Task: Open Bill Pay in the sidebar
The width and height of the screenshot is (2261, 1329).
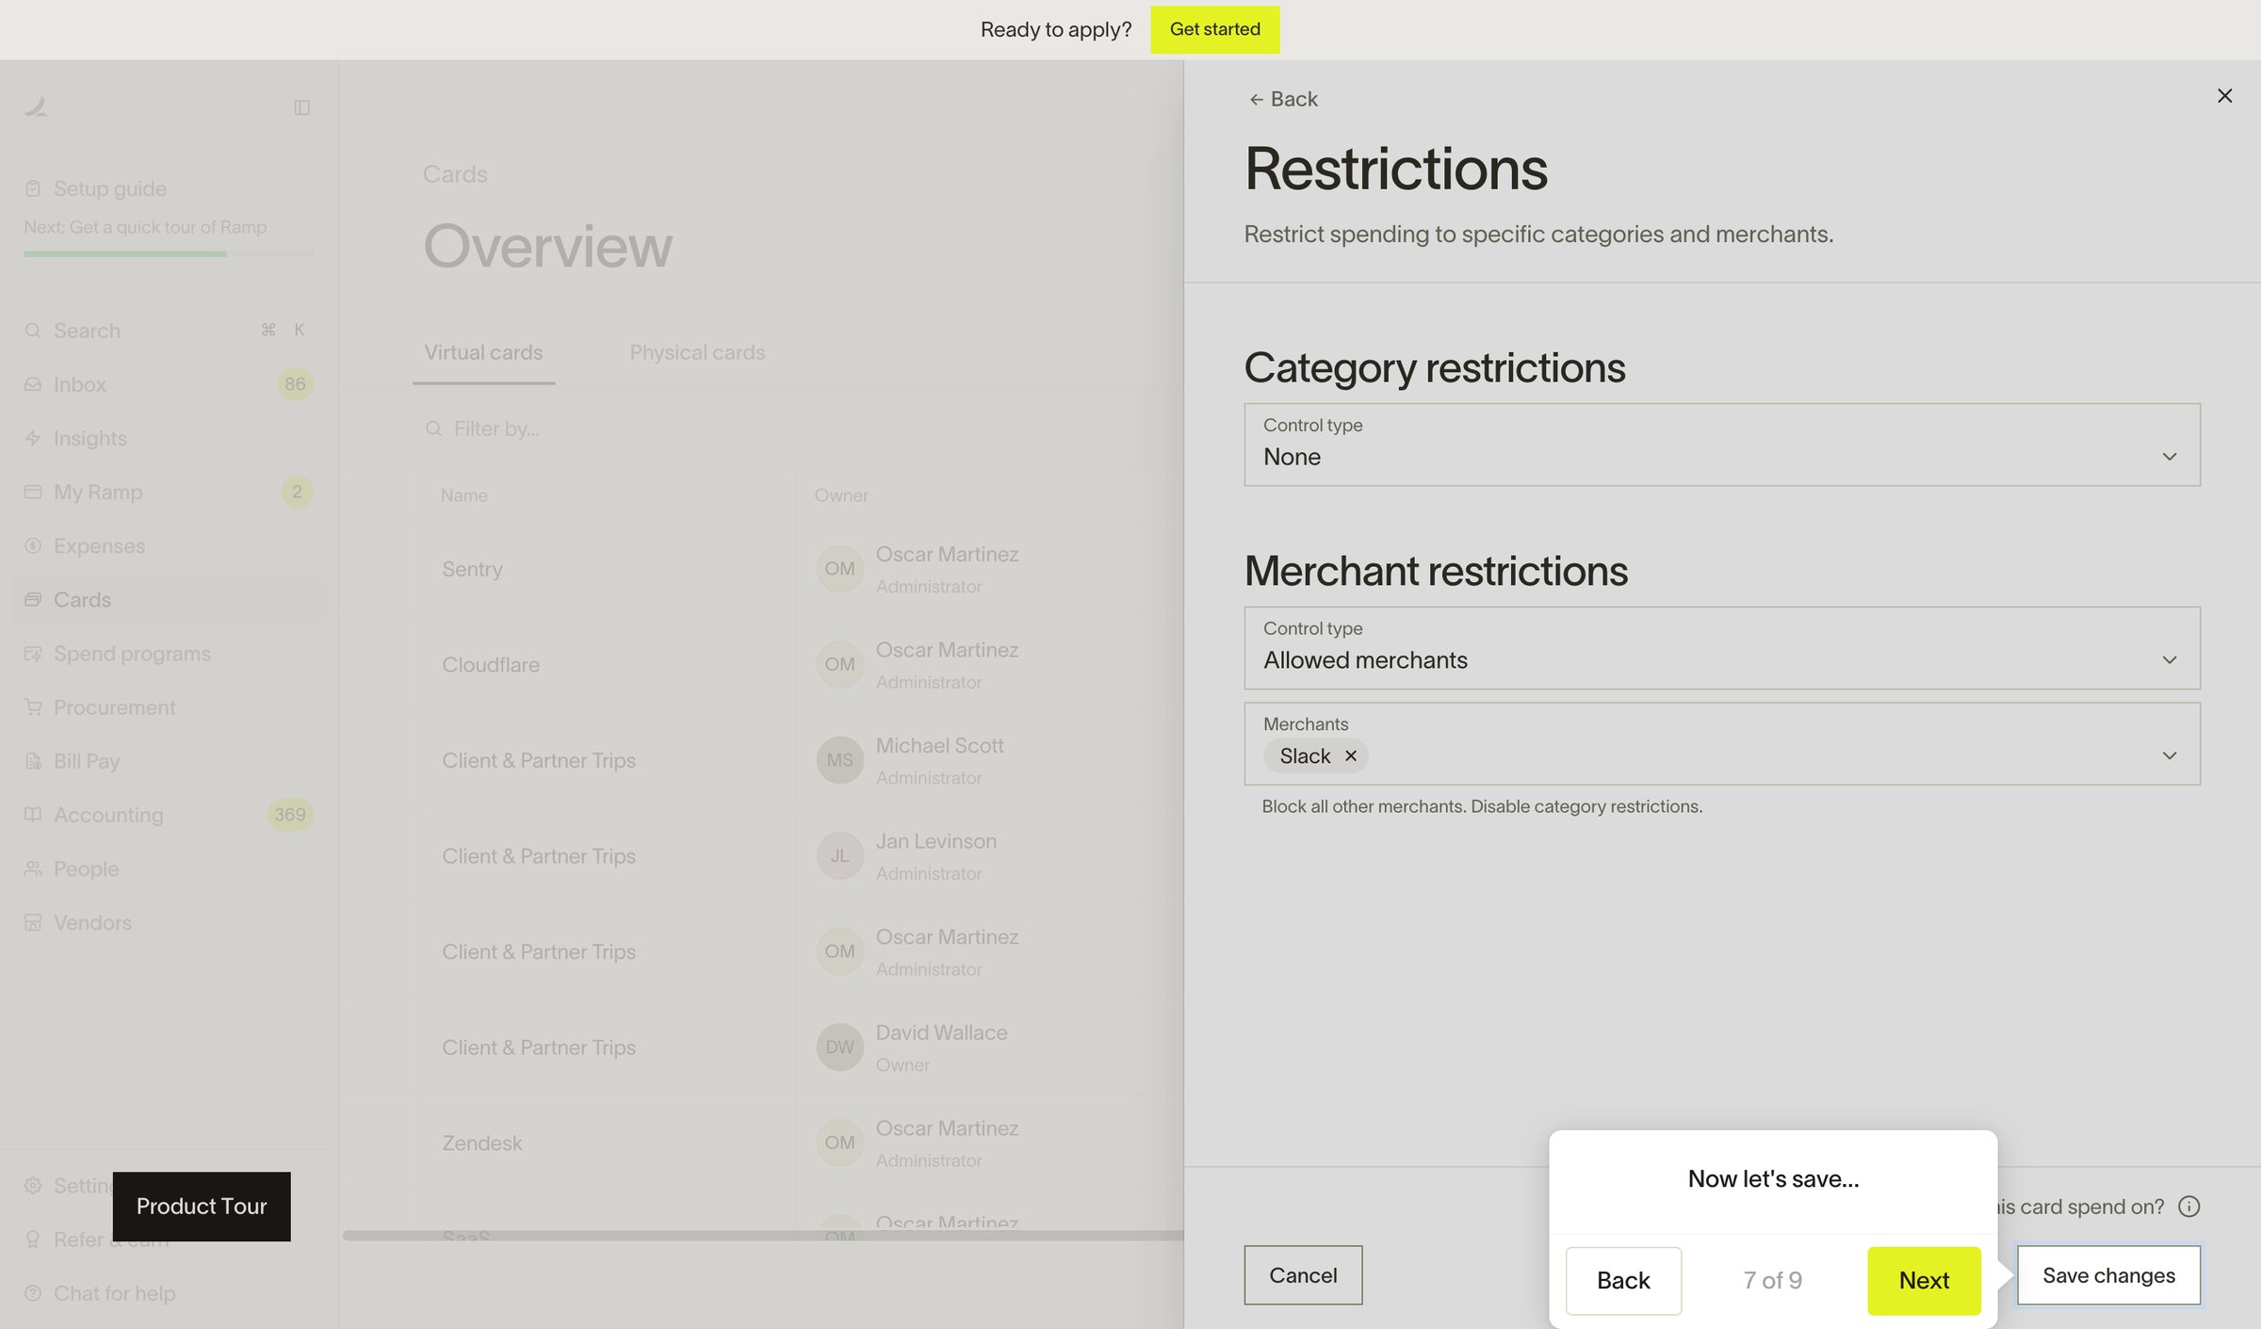Action: coord(169,761)
